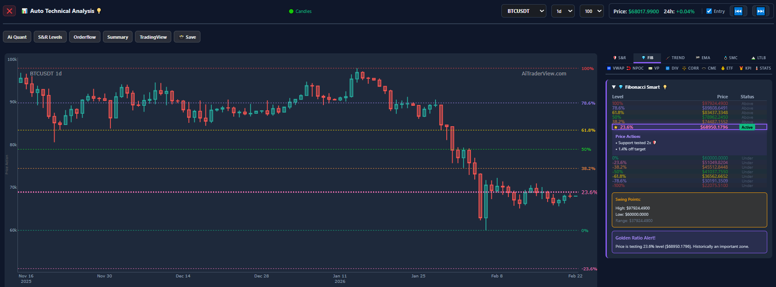This screenshot has width=776, height=287.
Task: Switch to the TREND tab
Action: pos(675,58)
